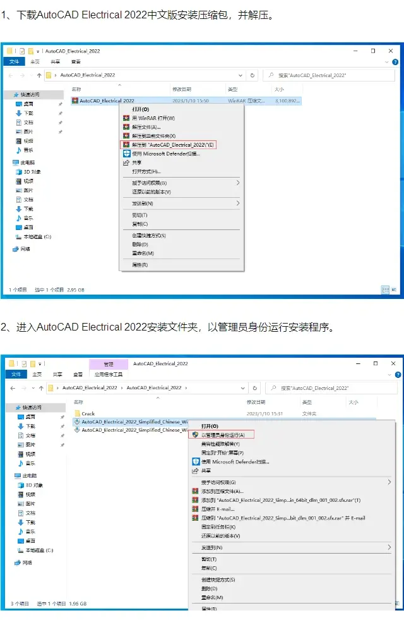Click search box in upper Explorer window

329,75
